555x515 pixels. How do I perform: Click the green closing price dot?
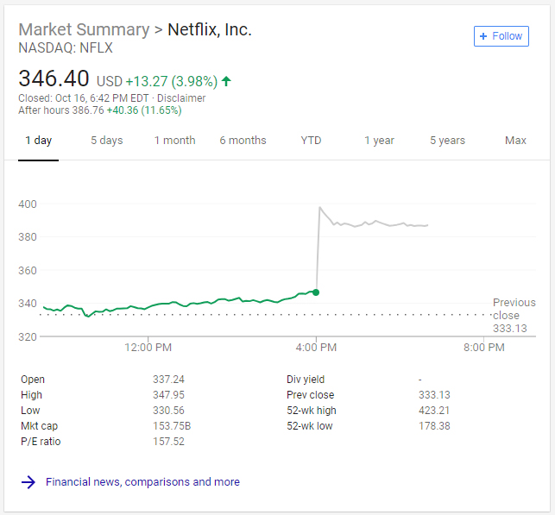[x=316, y=292]
